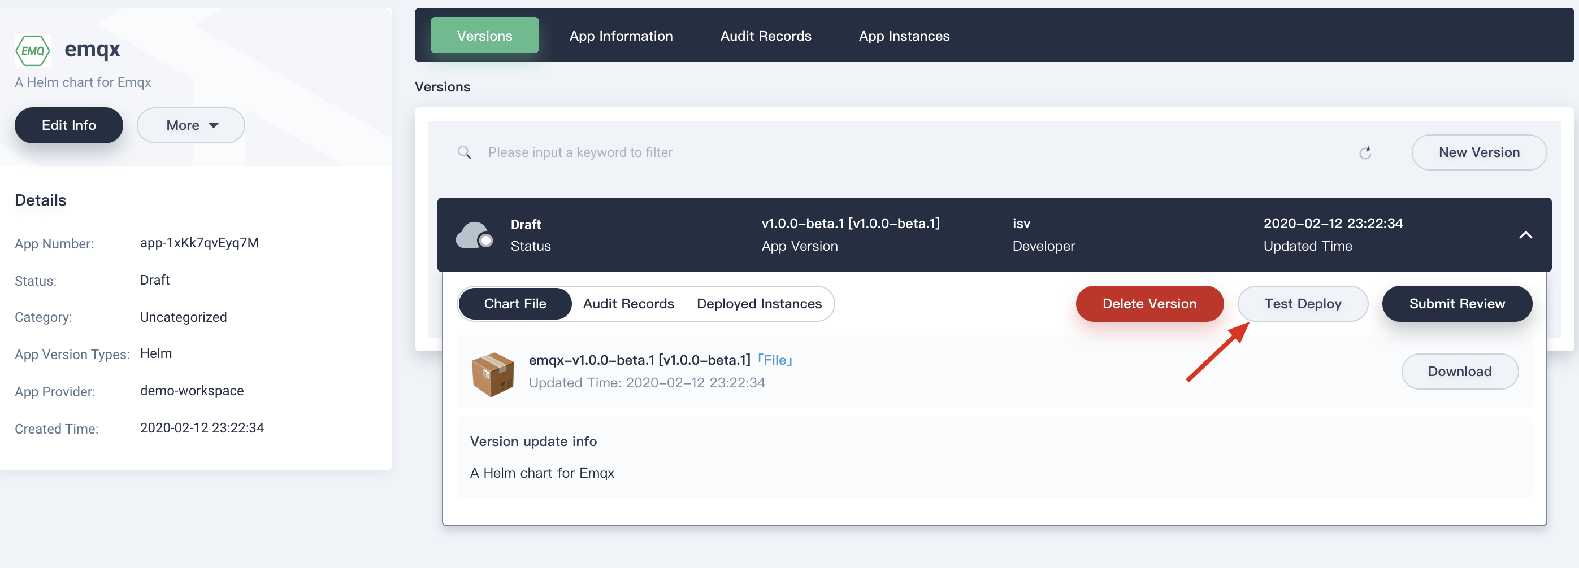Switch to the Versions tab
The height and width of the screenshot is (568, 1579).
pyautogui.click(x=484, y=36)
